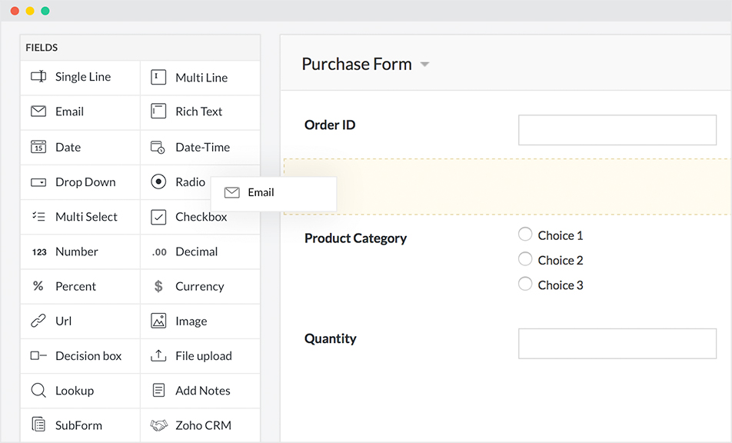Screen dimensions: 732x443
Task: Click the Single Line field icon
Action: [x=38, y=77]
